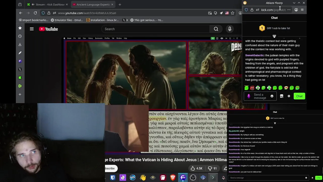Viewport: 323px width, 182px height.
Task: Open the This got serious bookmark
Action: click(x=147, y=20)
